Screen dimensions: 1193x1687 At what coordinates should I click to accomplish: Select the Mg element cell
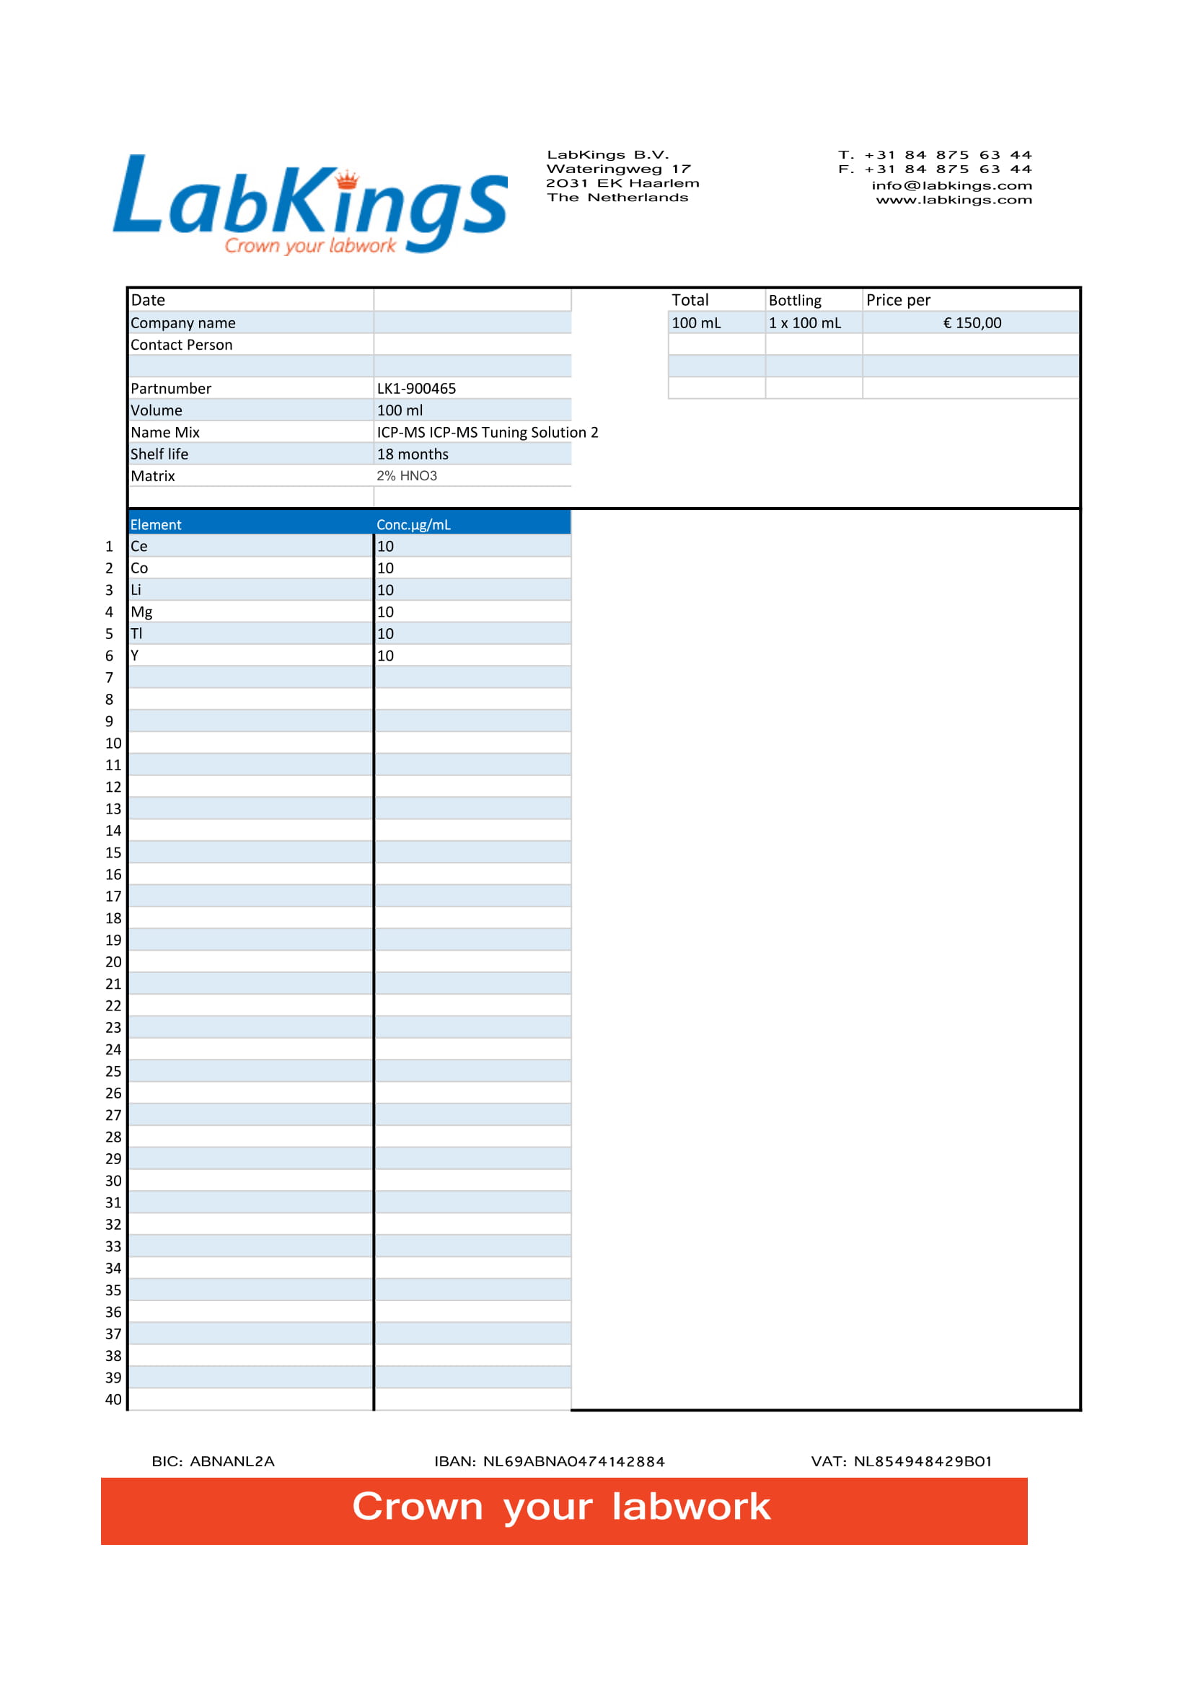(251, 612)
